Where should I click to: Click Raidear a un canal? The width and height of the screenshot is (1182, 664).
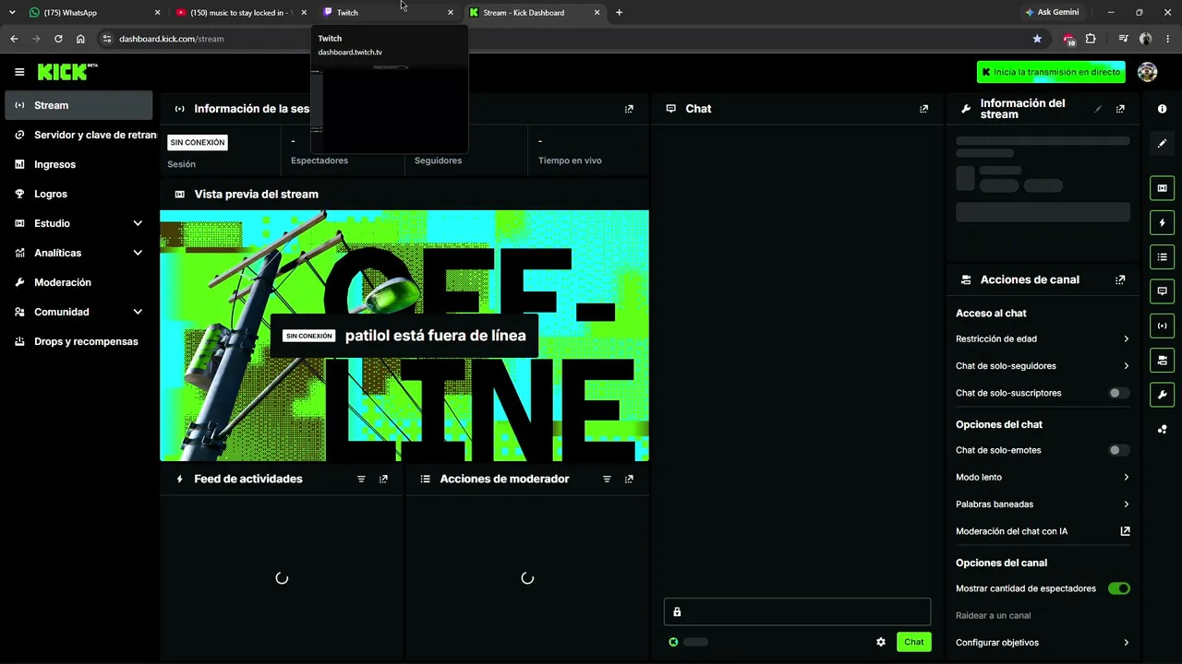click(x=993, y=615)
